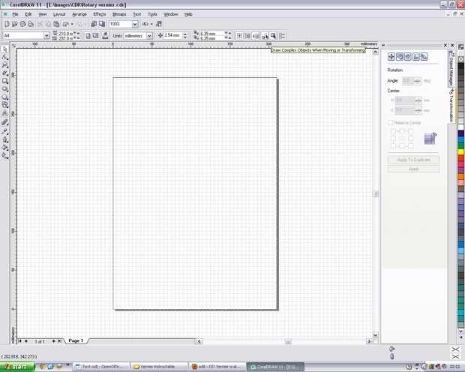
Task: Open the Scale and Mirror button in docker
Action: click(x=408, y=57)
